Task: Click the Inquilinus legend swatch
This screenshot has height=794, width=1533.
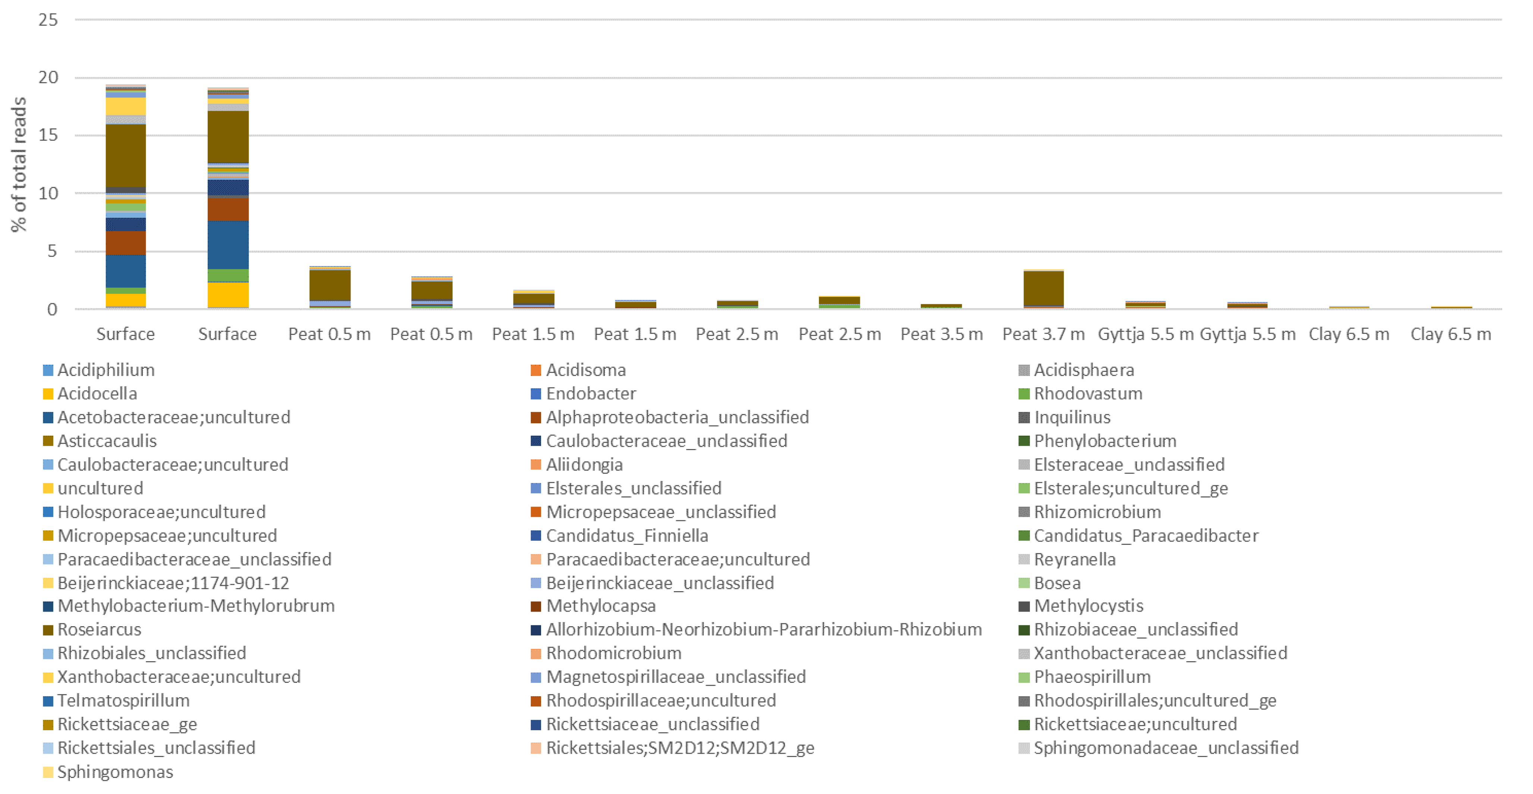Action: tap(1024, 418)
